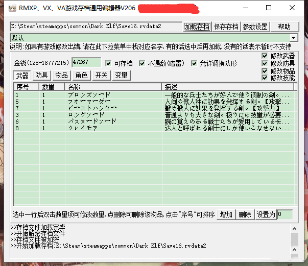Toggle 允许调换队形 formation checkbox
This screenshot has width=308, height=266.
[195, 63]
